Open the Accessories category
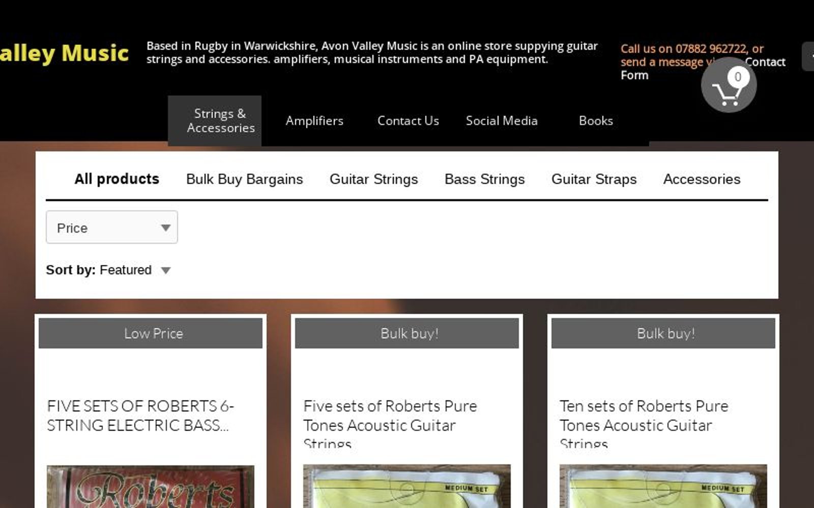The height and width of the screenshot is (508, 814). tap(702, 179)
